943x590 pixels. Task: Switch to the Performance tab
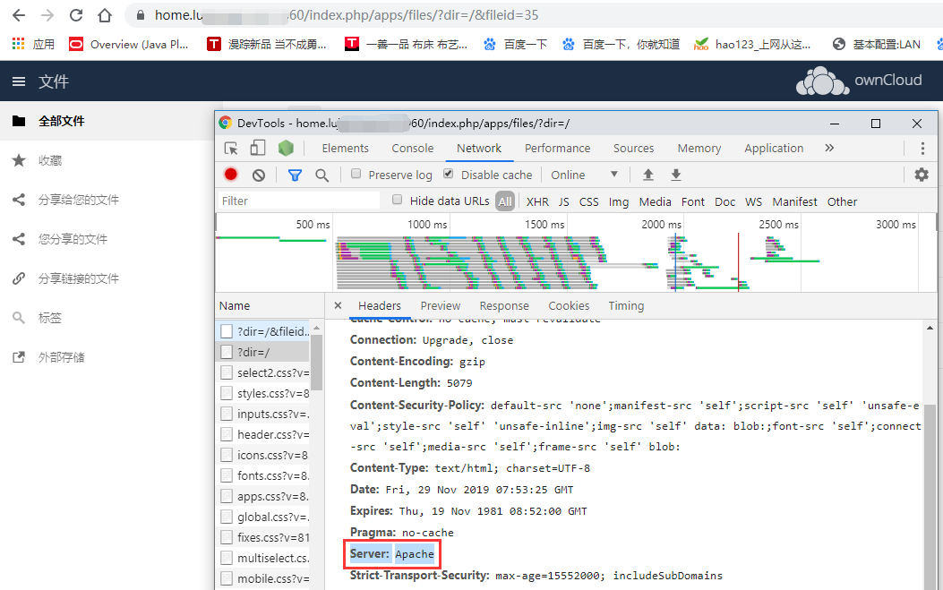(x=558, y=148)
